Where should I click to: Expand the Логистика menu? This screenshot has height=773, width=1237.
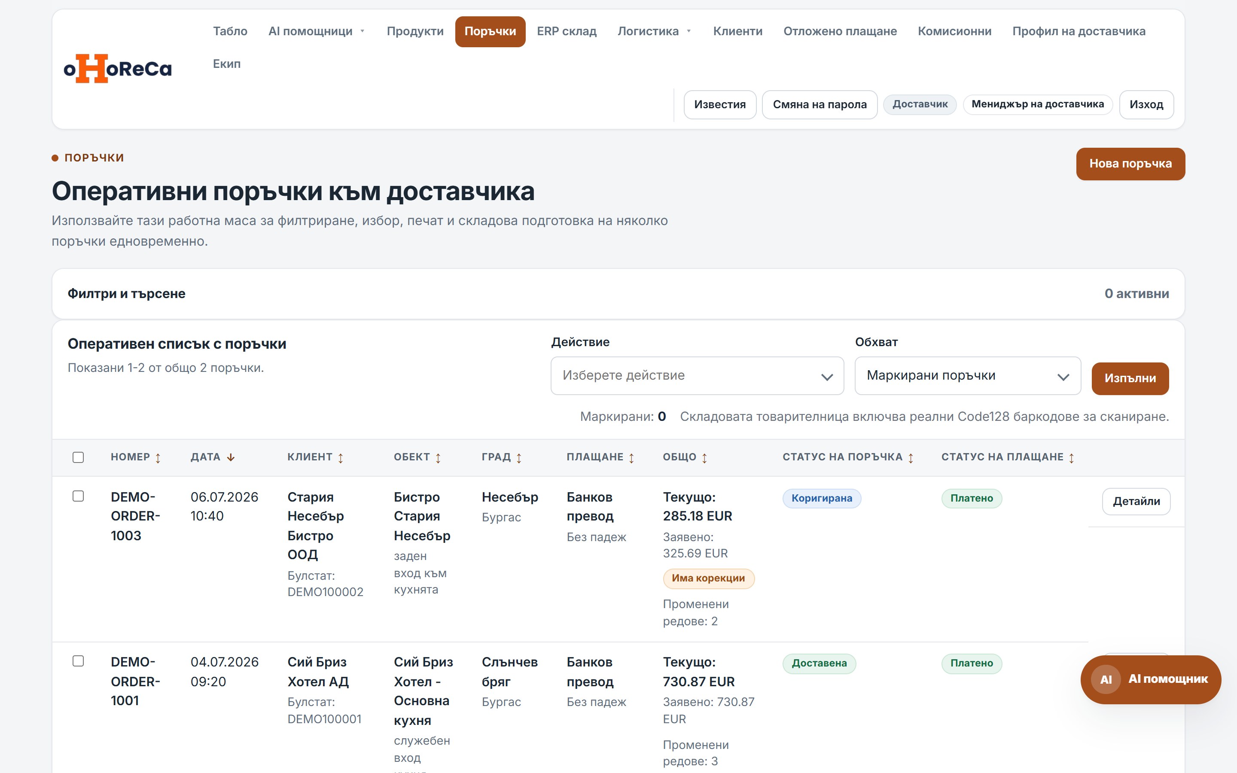tap(654, 31)
